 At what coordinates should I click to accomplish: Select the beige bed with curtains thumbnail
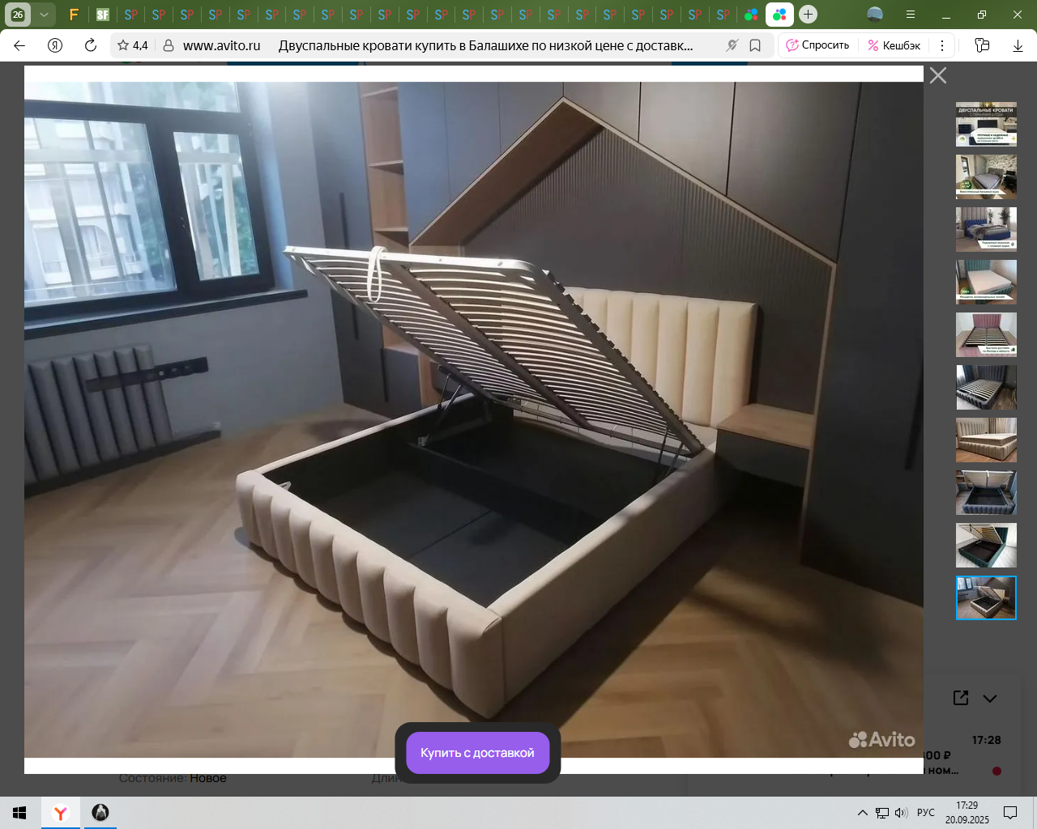point(986,440)
